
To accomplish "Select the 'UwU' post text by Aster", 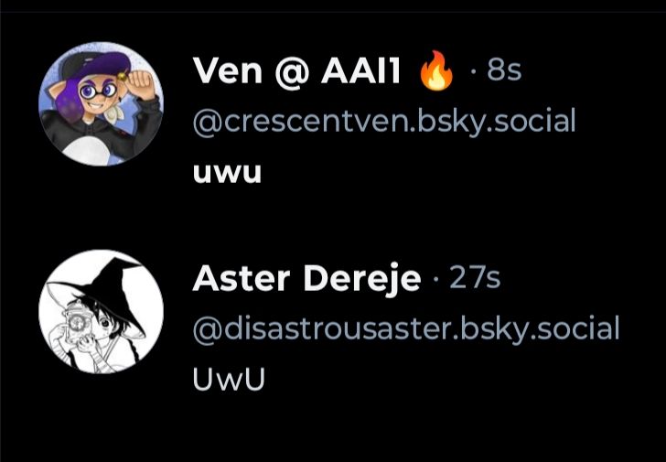I will click(x=229, y=379).
